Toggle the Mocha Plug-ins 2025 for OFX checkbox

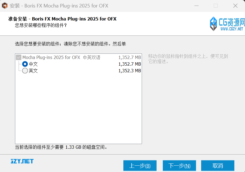19,57
